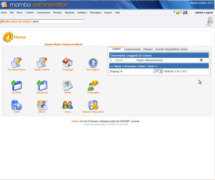Switch to the Components tab
The image size is (215, 180).
(132, 49)
